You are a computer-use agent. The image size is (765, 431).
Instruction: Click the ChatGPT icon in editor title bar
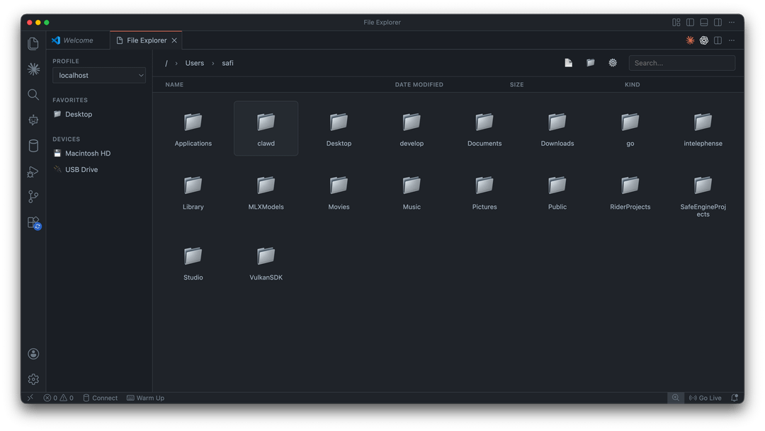click(704, 40)
